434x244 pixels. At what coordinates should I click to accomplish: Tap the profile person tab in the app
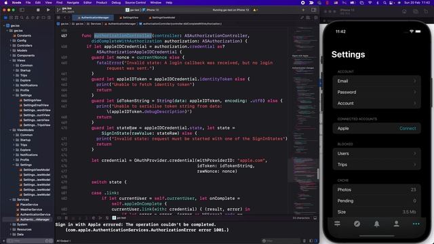[396, 224]
